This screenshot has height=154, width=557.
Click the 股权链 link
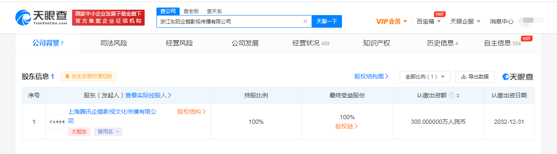click(x=347, y=126)
